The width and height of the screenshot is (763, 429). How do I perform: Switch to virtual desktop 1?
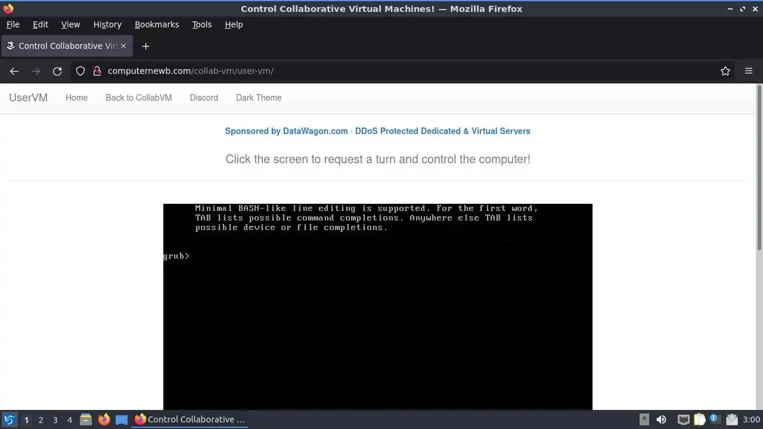[x=26, y=419]
